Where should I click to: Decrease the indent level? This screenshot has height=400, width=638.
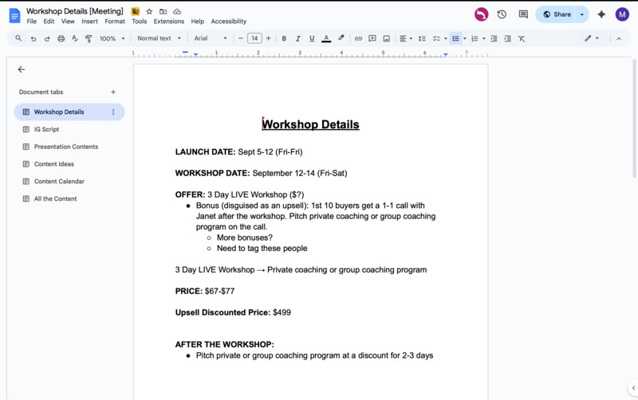point(494,38)
